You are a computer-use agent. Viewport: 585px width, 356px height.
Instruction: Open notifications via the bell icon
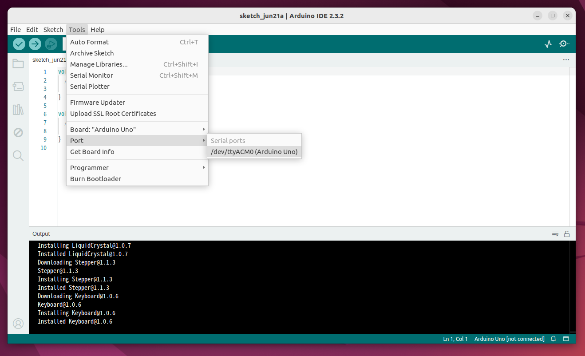click(x=553, y=339)
